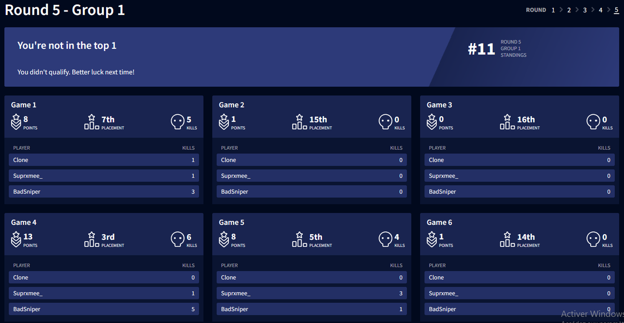The height and width of the screenshot is (323, 624).
Task: Click the Suprxmee_ row in Game 2
Action: point(312,176)
